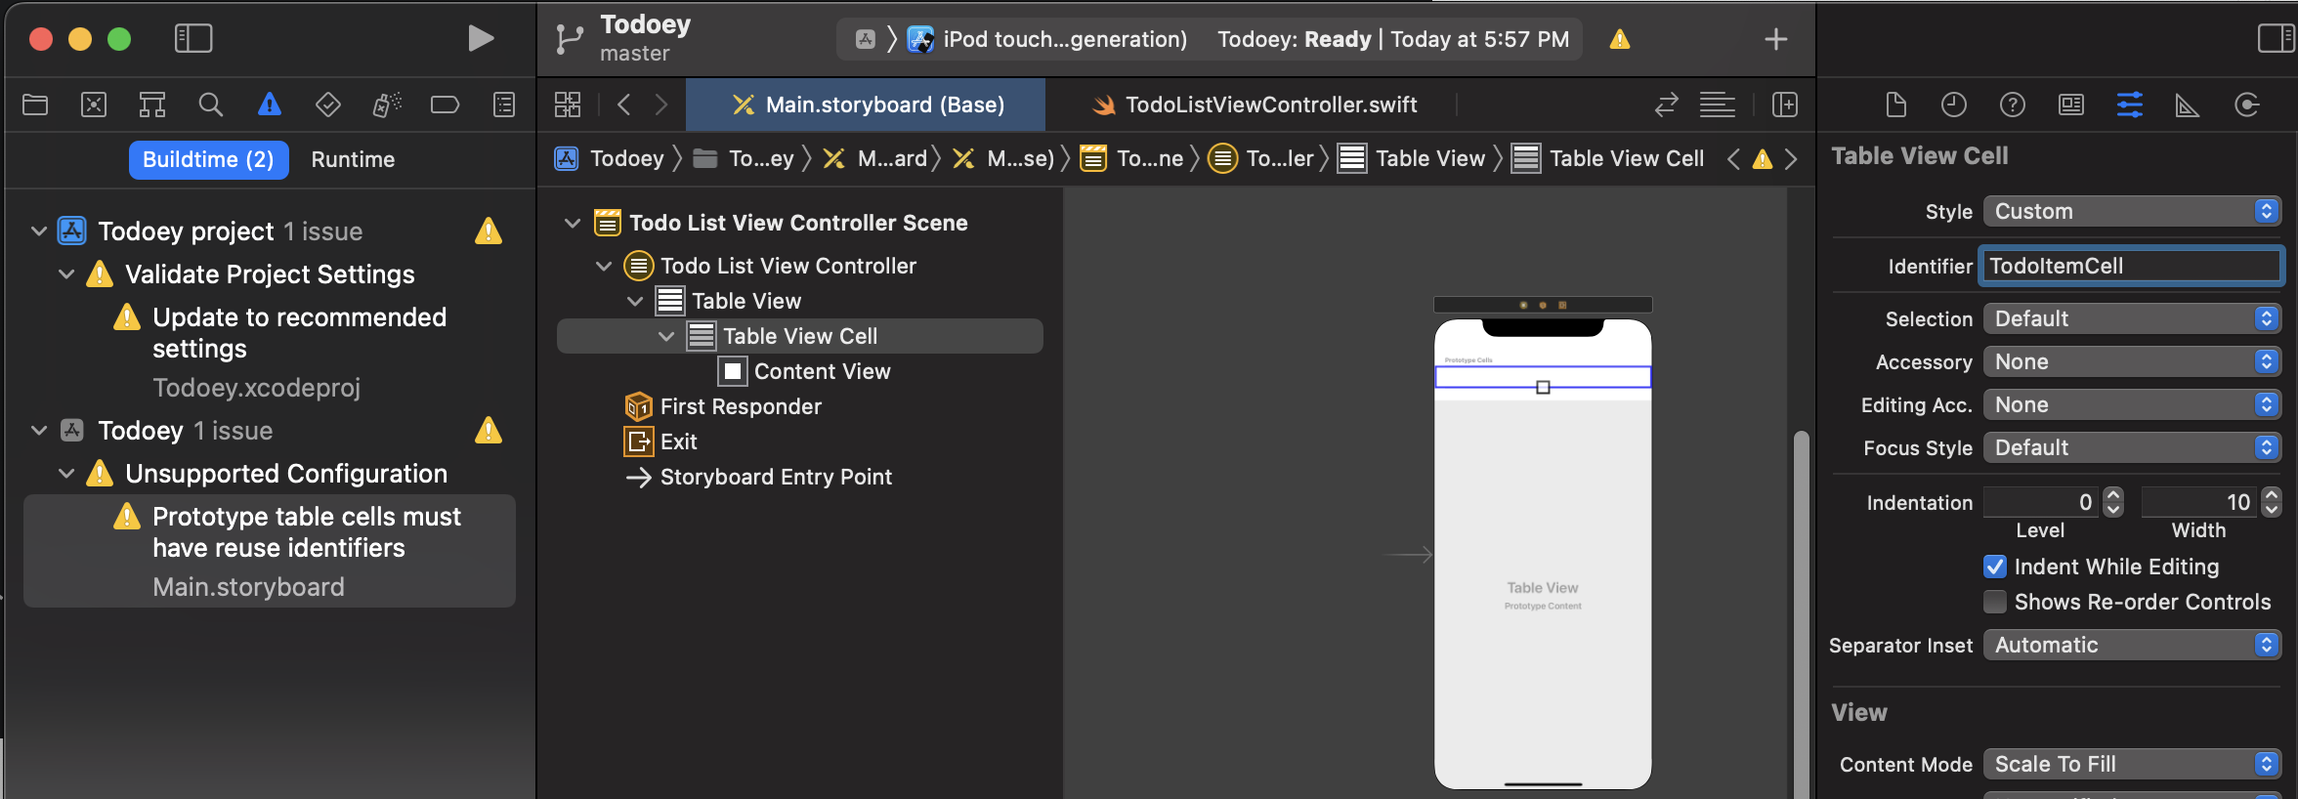Open the Style dropdown set to Custom
This screenshot has height=799, width=2298.
[2132, 211]
